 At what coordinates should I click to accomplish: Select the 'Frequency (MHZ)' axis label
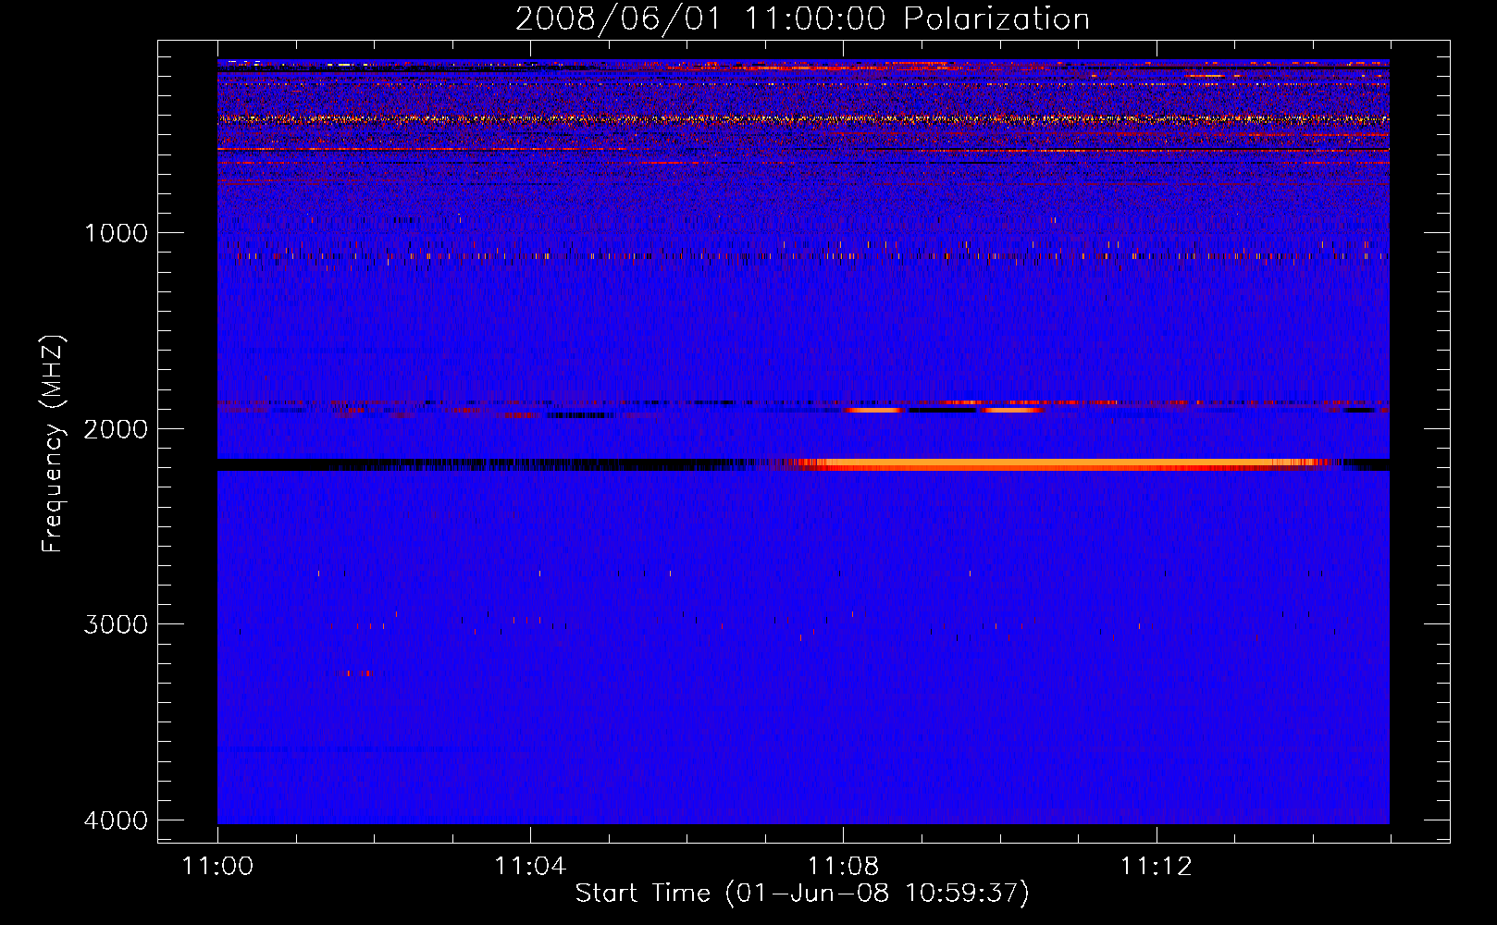tap(53, 444)
